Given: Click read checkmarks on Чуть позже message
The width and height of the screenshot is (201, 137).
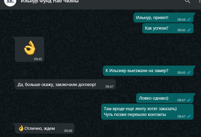Looking at the screenshot, I should pos(189,116).
